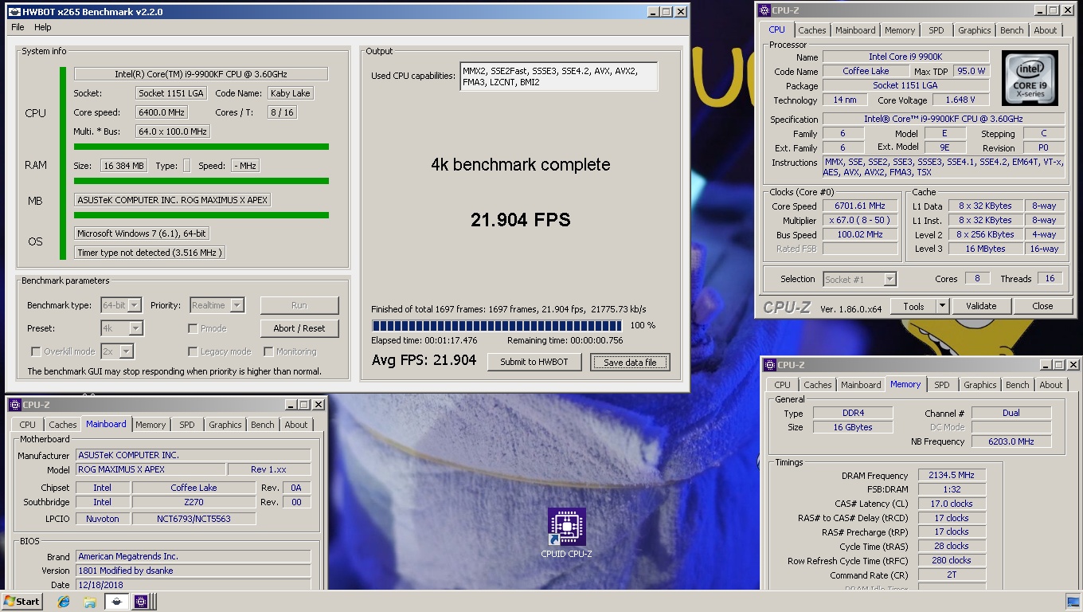The image size is (1083, 612).
Task: Open Graphics tab in CPU-Z Memory window
Action: tap(980, 385)
